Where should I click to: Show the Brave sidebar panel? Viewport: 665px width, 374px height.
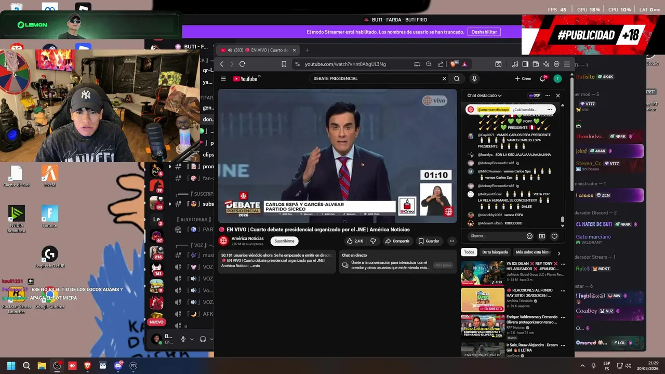(x=525, y=64)
